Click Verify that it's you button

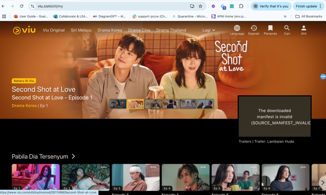coord(271,6)
